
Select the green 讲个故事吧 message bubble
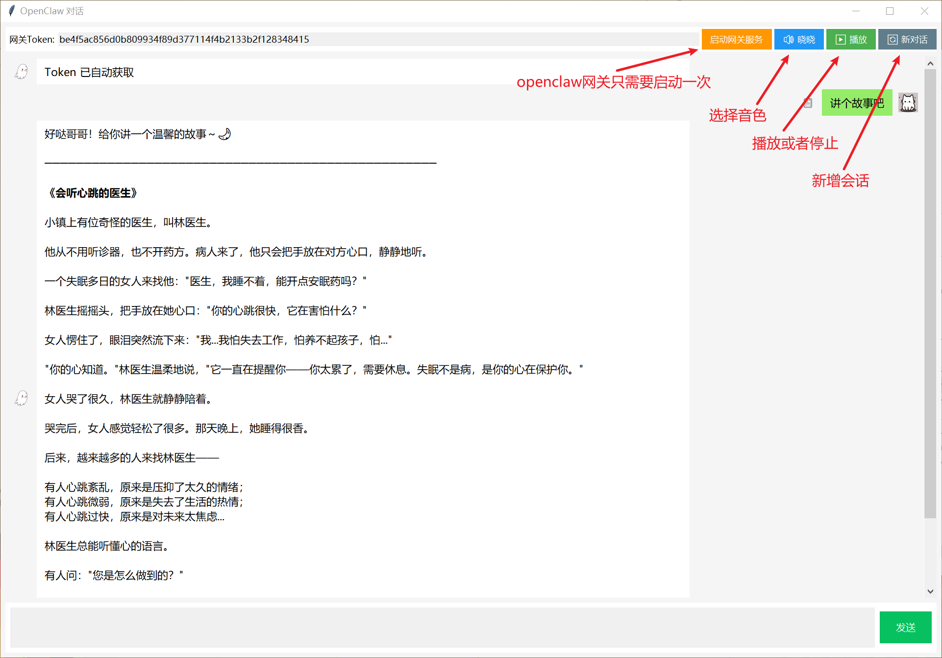tap(856, 103)
